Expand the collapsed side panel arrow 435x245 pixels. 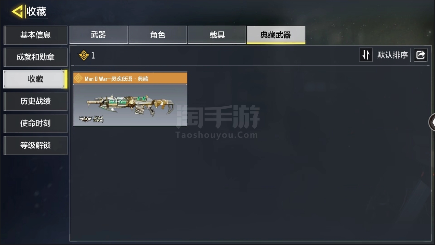point(432,122)
